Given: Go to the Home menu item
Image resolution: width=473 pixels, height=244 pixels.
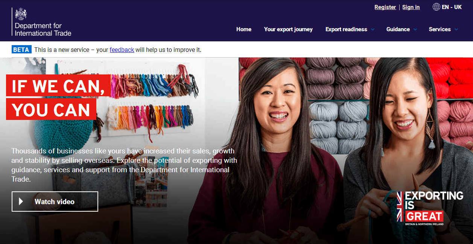Looking at the screenshot, I should (x=244, y=29).
